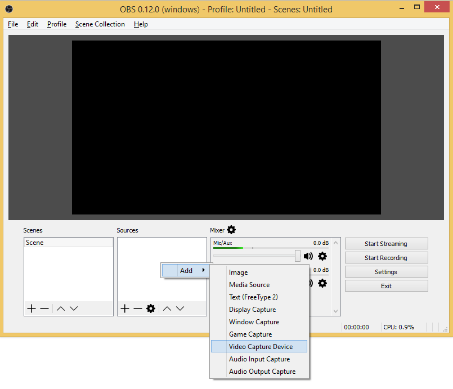Open the Profile menu
This screenshot has height=389, width=453.
[x=57, y=24]
